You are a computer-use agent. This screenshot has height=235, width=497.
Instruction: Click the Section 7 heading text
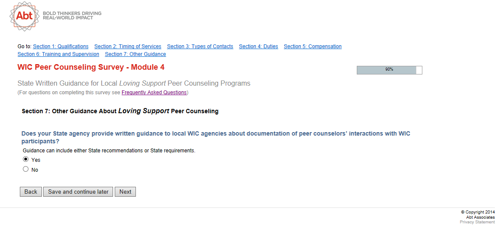click(x=120, y=111)
